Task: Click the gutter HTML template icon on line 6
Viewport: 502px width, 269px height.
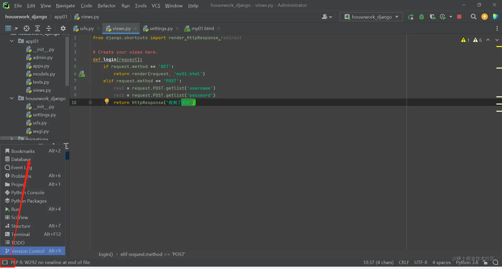Action: click(82, 74)
